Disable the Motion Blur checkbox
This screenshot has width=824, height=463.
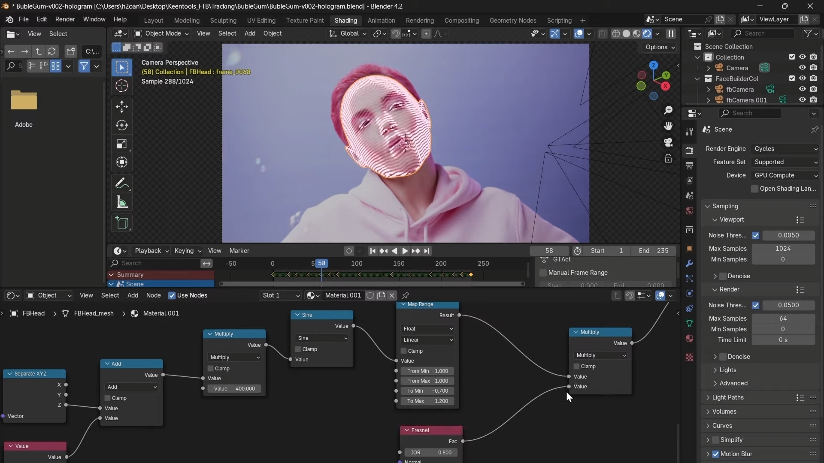(715, 454)
